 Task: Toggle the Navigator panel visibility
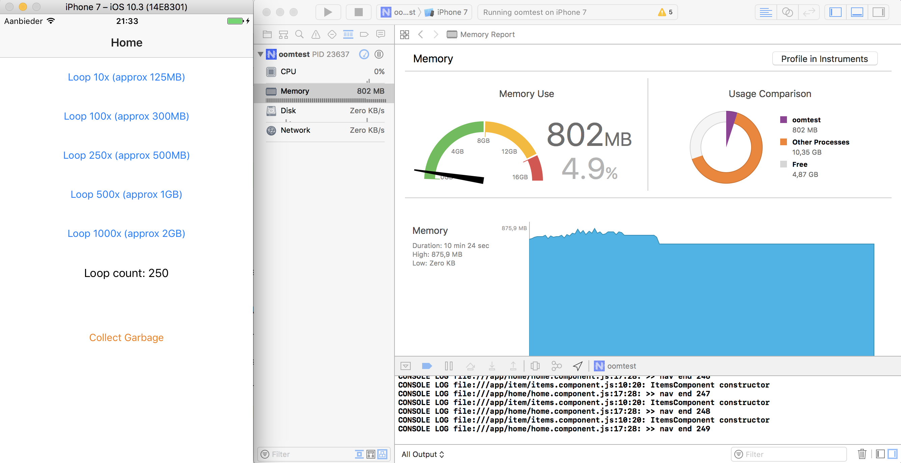[835, 12]
